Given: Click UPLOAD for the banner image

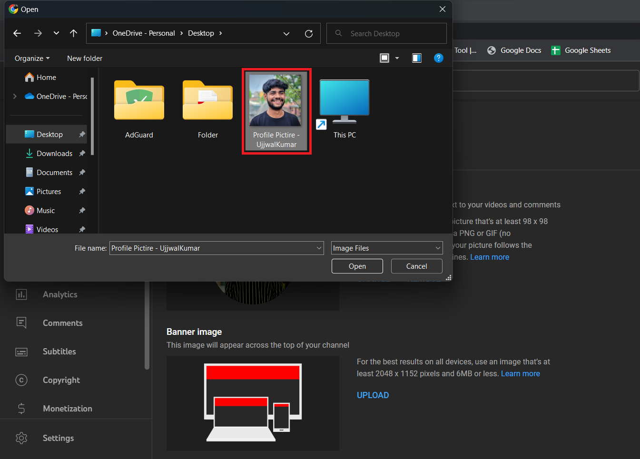Looking at the screenshot, I should 373,395.
